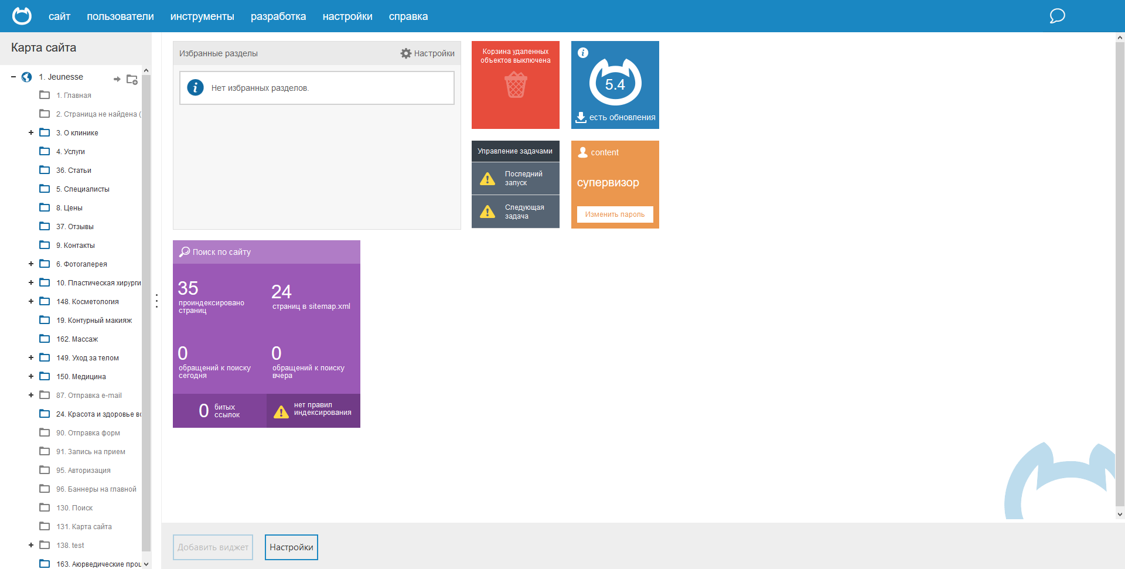Open the пользователи menu
The image size is (1125, 569).
tap(120, 16)
